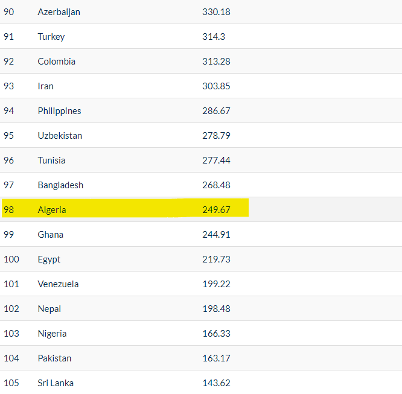Click on Colombia in the table
This screenshot has width=402, height=394.
coord(56,62)
